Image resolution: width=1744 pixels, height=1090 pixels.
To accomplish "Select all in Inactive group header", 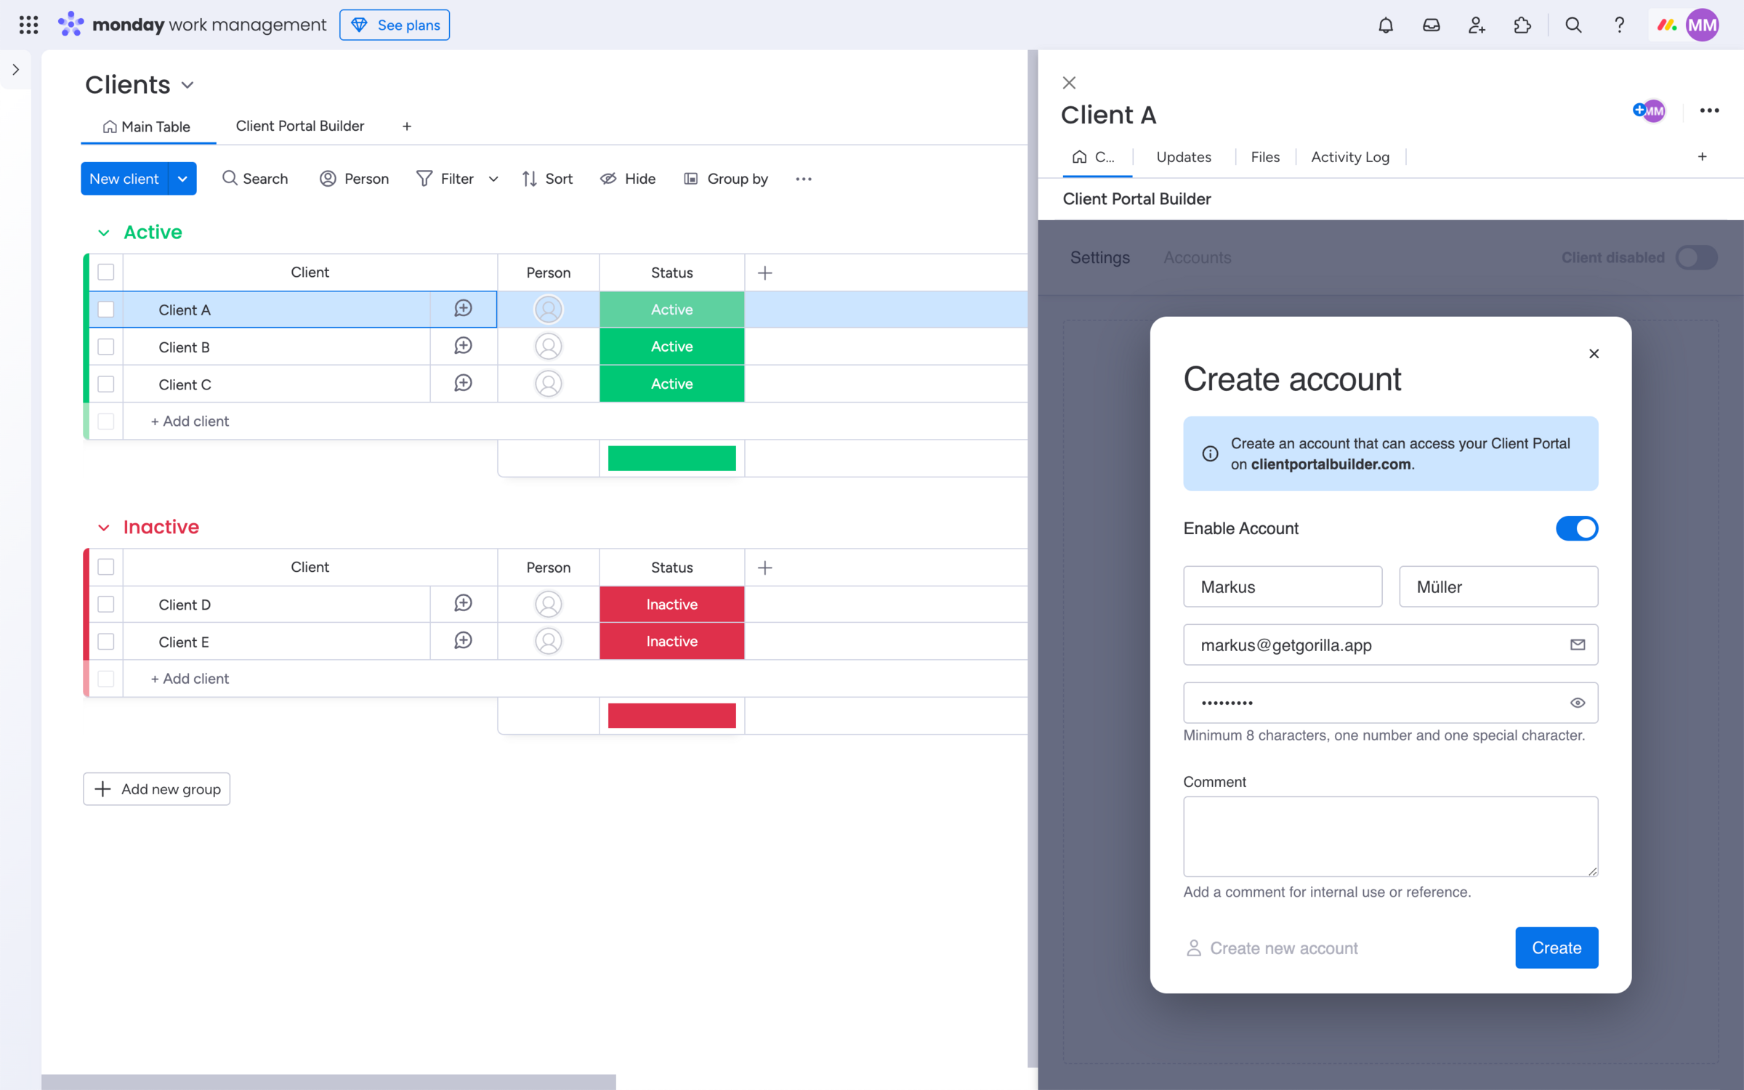I will [x=106, y=567].
